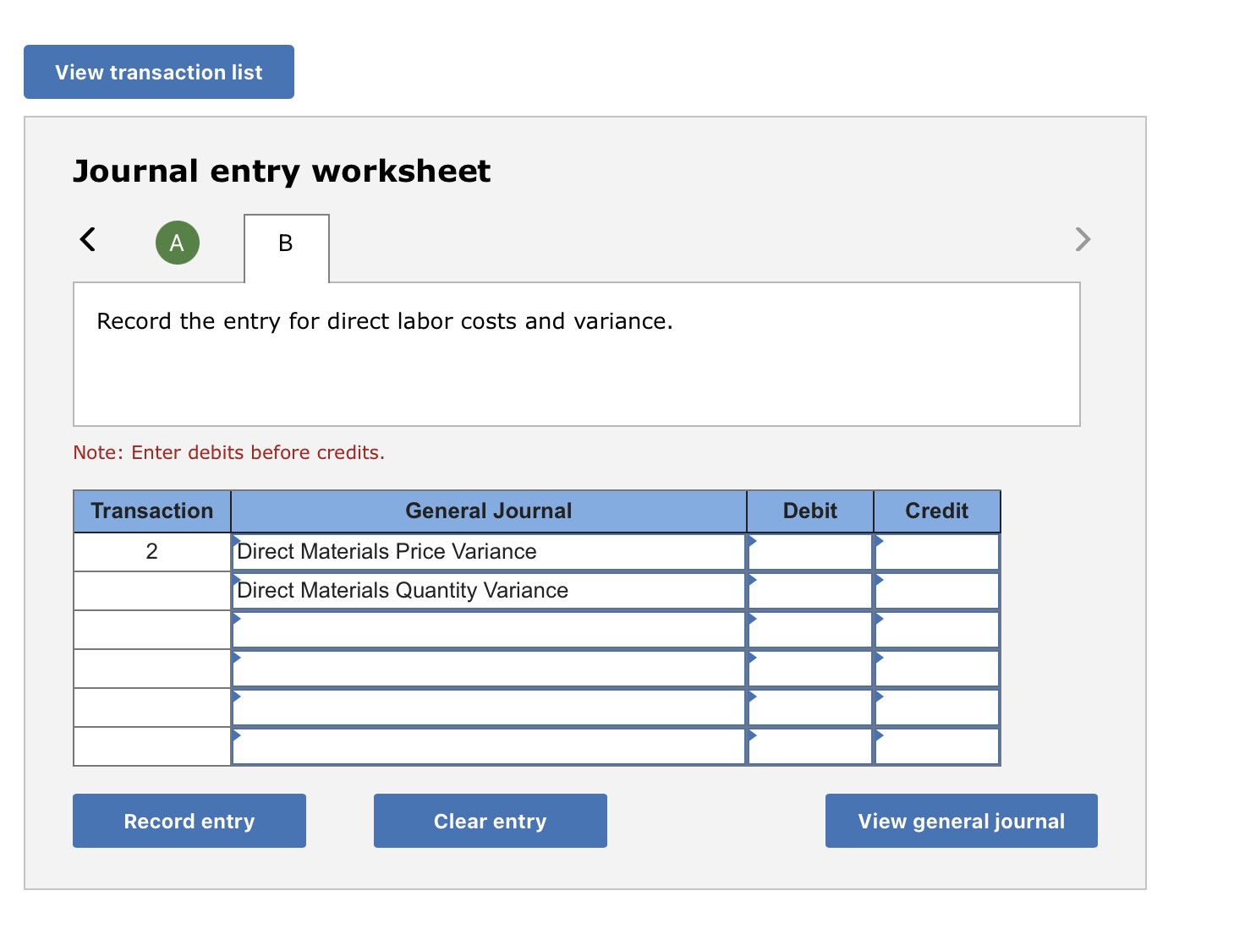Viewport: 1234px width, 945px height.
Task: Select the green A entry tab
Action: point(178,243)
